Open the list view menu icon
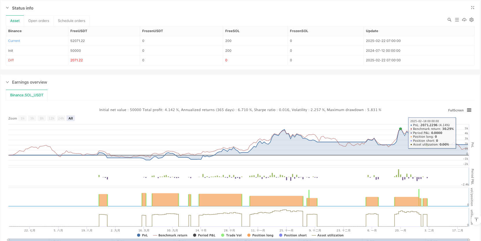 tap(457, 20)
